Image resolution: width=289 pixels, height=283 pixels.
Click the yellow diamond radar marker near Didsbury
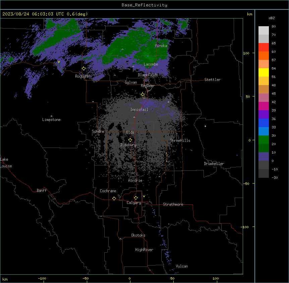click(130, 140)
